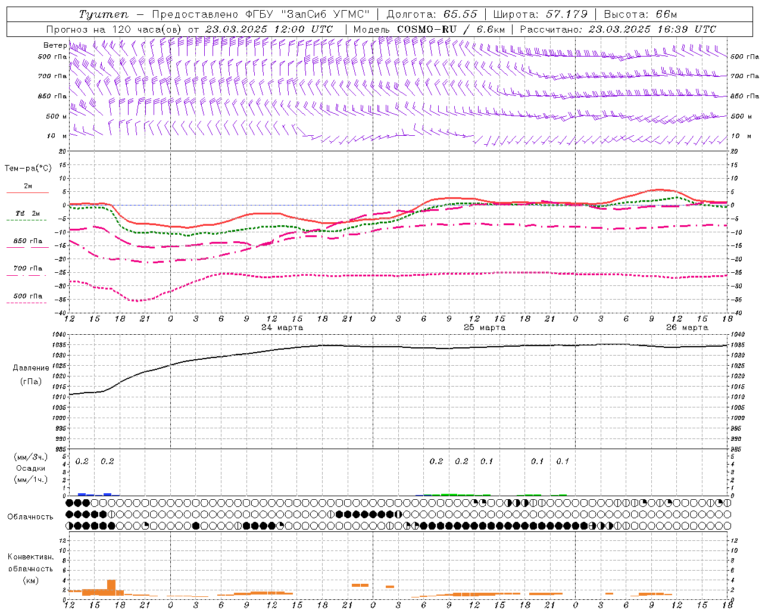This screenshot has height=610, width=762.
Task: Click the 'Рассчитано: 23.03.2025 16:39 UTC' text
Action: click(618, 29)
